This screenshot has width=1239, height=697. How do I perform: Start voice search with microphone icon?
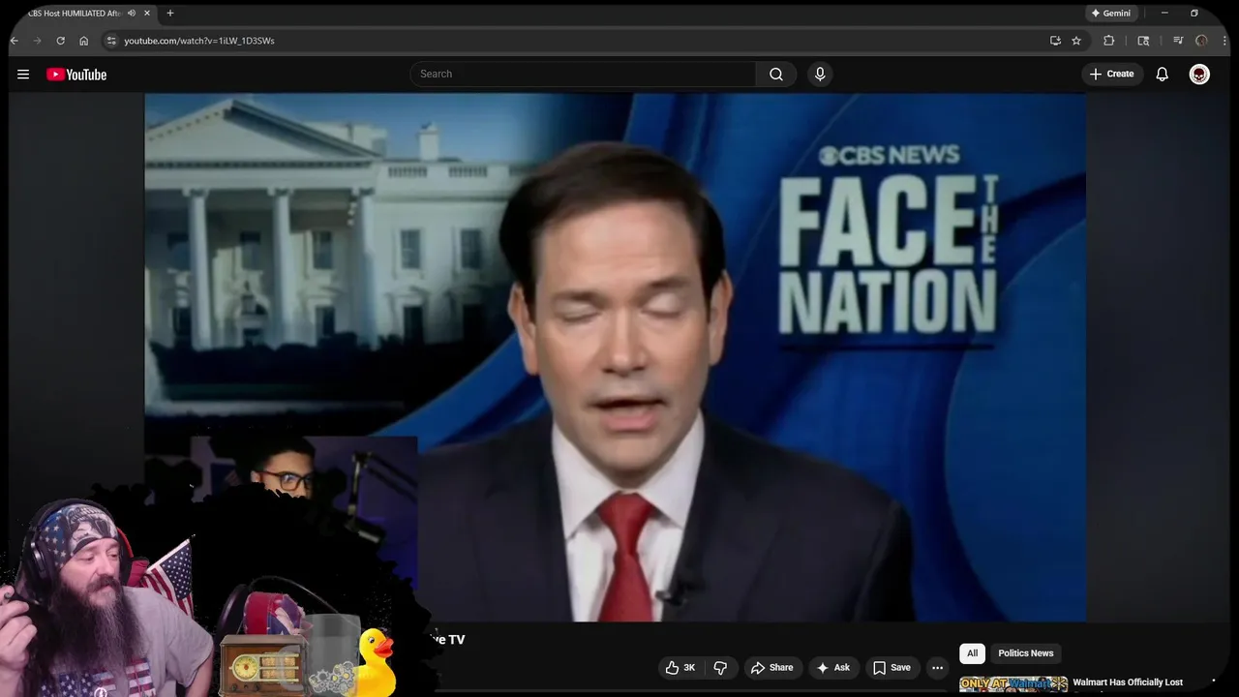coord(820,74)
